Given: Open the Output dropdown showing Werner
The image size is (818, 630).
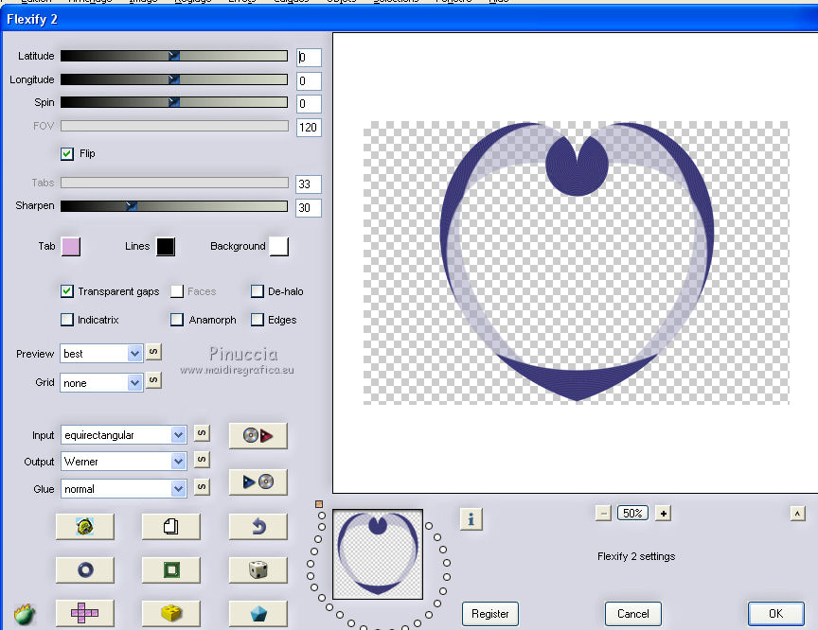Looking at the screenshot, I should (124, 462).
